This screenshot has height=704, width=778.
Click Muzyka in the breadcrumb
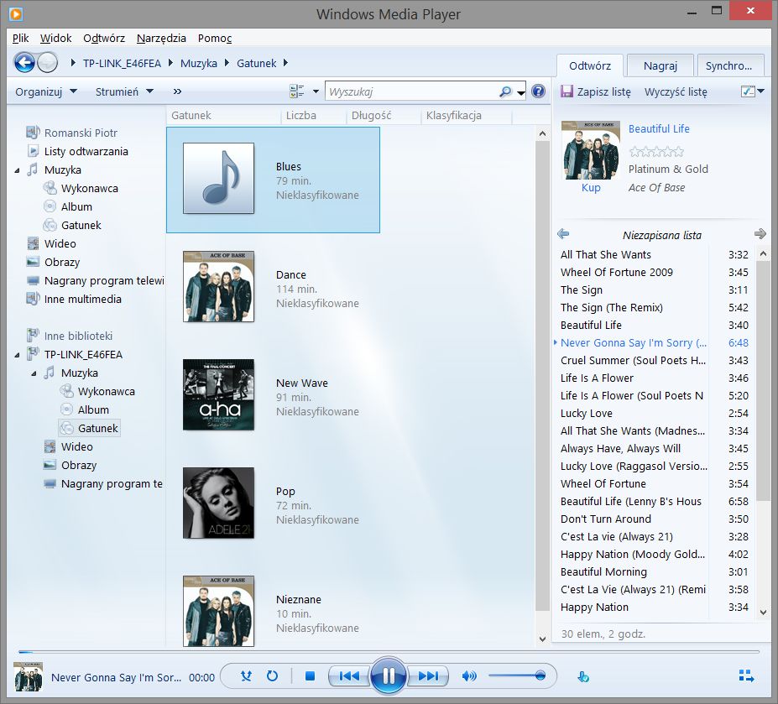[198, 64]
